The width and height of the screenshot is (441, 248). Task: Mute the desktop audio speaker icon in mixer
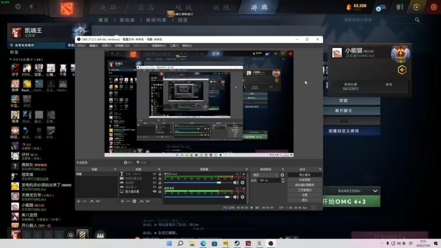pos(236,197)
